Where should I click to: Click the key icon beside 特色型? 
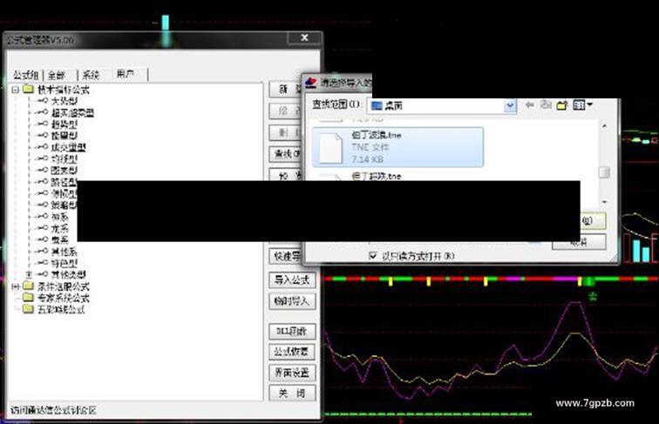[x=42, y=263]
